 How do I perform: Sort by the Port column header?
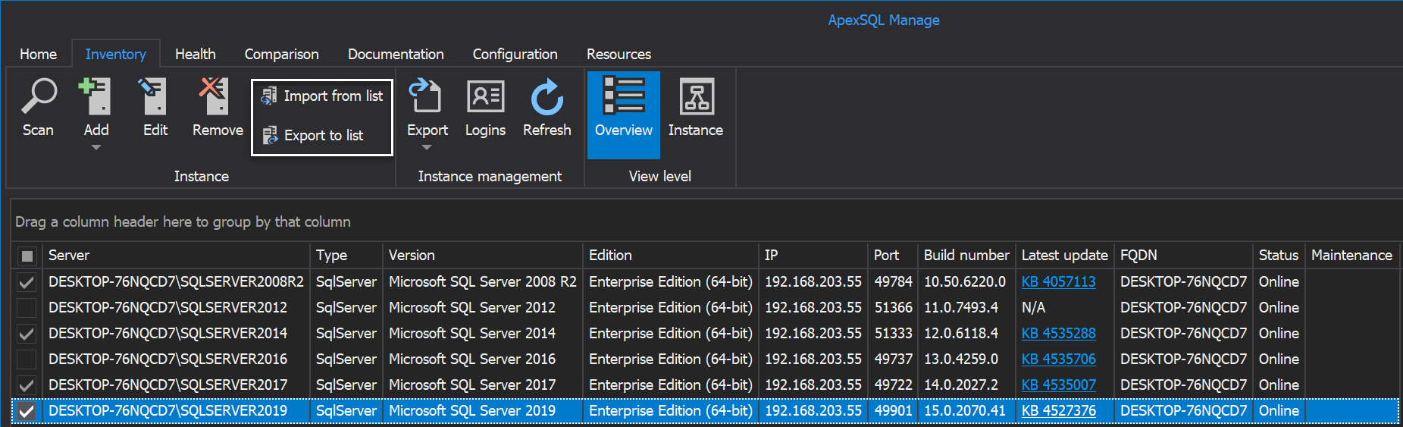point(893,255)
